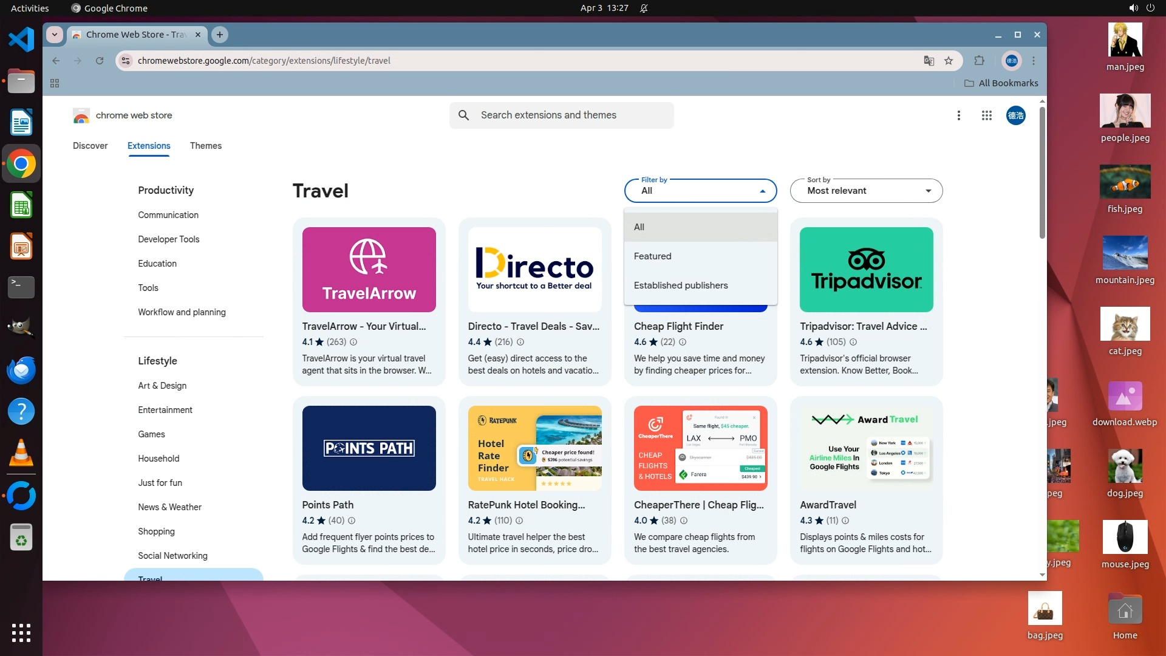Viewport: 1166px width, 656px height.
Task: Focus the Search extensions and themes field
Action: point(561,115)
